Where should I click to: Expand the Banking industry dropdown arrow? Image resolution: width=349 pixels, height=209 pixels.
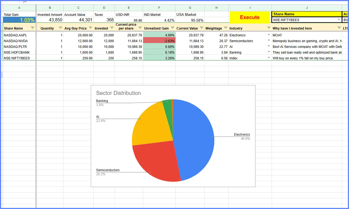(269, 52)
